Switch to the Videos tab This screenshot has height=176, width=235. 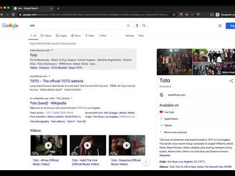(46, 36)
